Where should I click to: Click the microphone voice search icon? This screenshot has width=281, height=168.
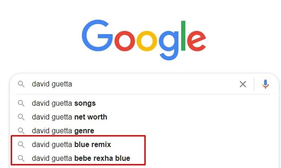(266, 84)
